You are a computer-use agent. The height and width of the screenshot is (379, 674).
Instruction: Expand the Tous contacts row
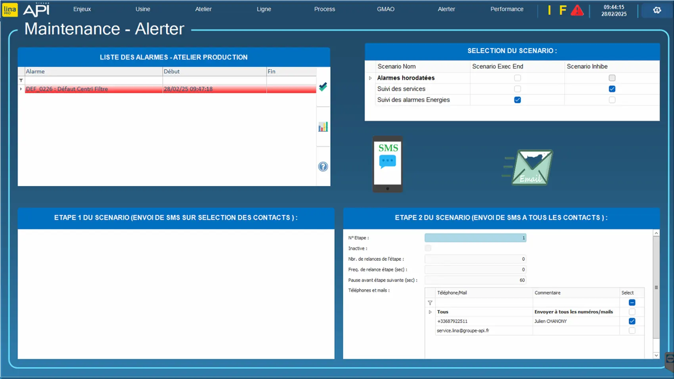coord(430,312)
